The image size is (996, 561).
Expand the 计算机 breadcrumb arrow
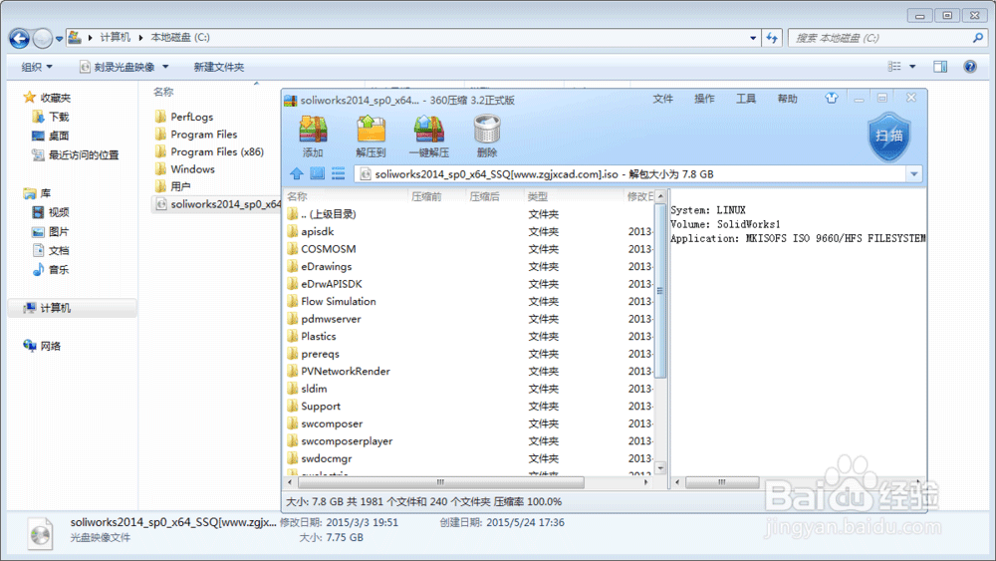point(140,38)
